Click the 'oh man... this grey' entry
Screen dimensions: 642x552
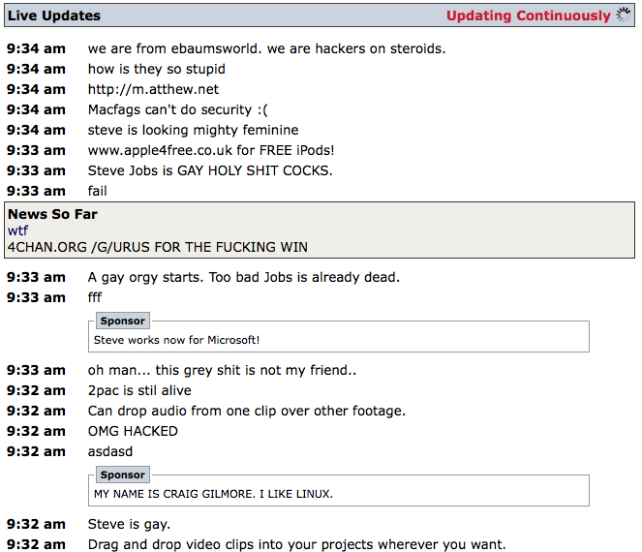(222, 370)
